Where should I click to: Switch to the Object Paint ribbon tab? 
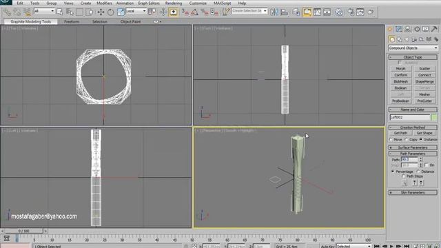click(x=130, y=21)
